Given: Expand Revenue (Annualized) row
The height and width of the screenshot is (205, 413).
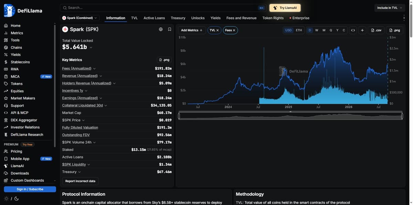Looking at the screenshot, I should point(100,76).
